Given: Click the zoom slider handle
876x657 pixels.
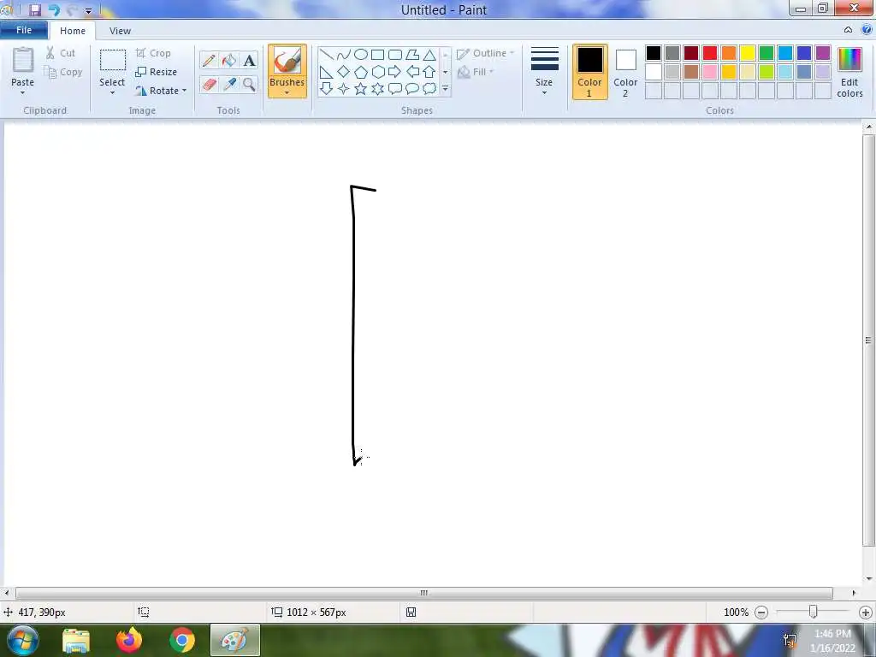Looking at the screenshot, I should (x=814, y=613).
